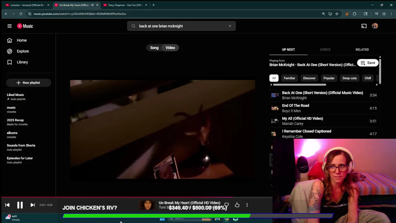396x223 pixels.
Task: Open new browser tab
Action: [153, 5]
